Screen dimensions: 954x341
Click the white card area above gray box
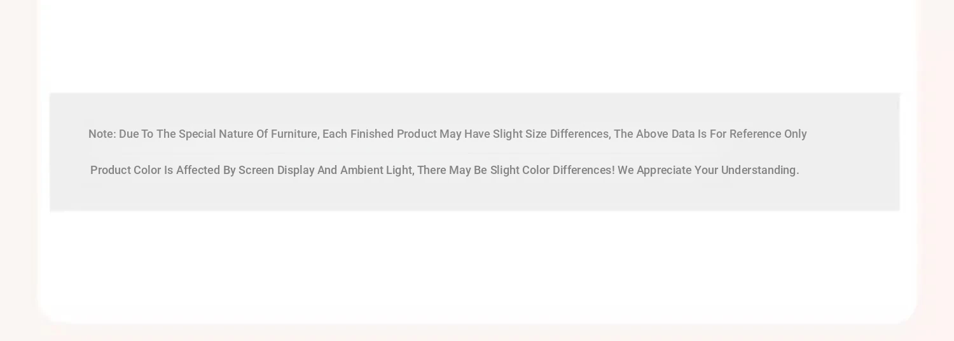pyautogui.click(x=474, y=44)
